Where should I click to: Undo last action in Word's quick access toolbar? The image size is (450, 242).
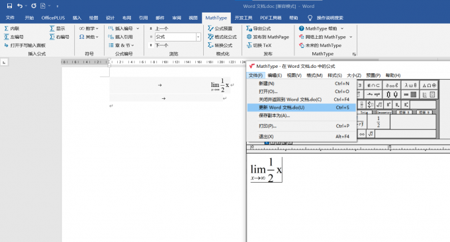pos(19,6)
